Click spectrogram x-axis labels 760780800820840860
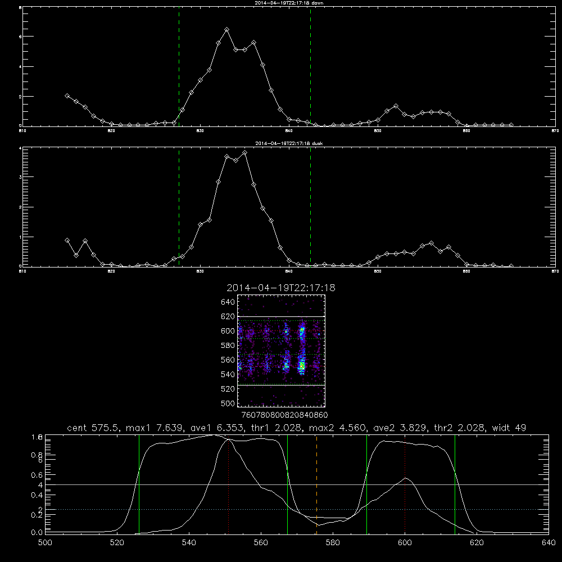562x562 pixels. tap(284, 415)
